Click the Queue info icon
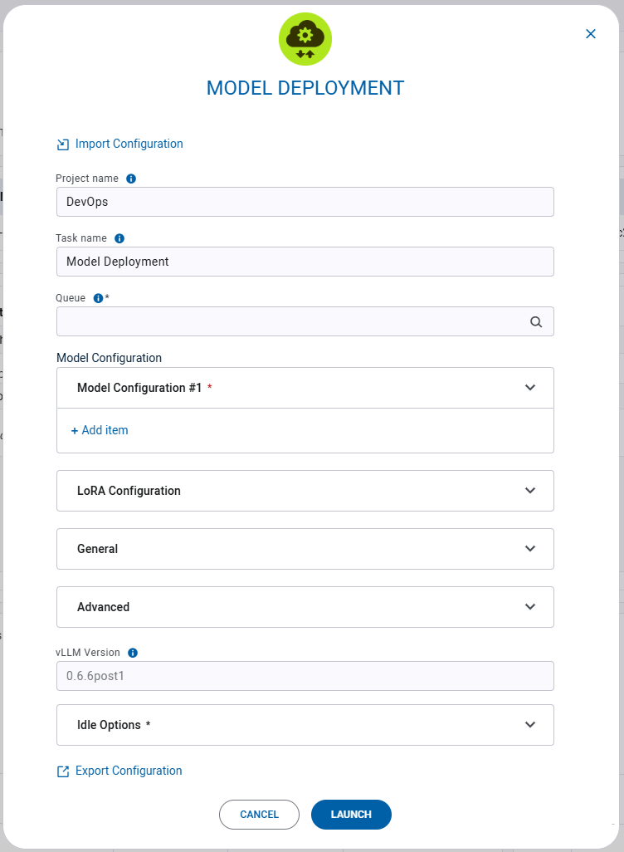The image size is (624, 852). (98, 298)
